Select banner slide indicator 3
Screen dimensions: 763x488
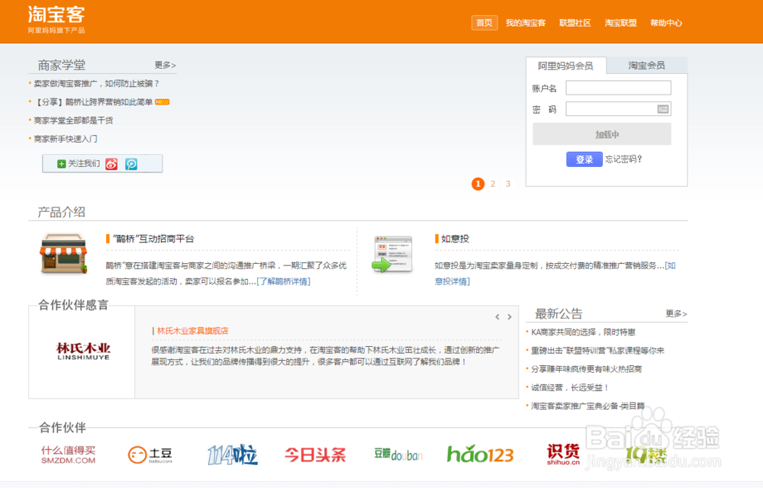click(508, 184)
